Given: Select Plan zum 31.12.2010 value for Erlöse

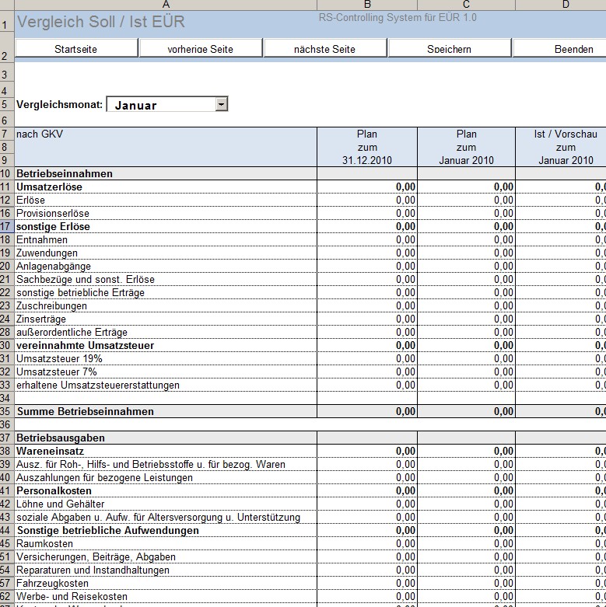Looking at the screenshot, I should 366,201.
